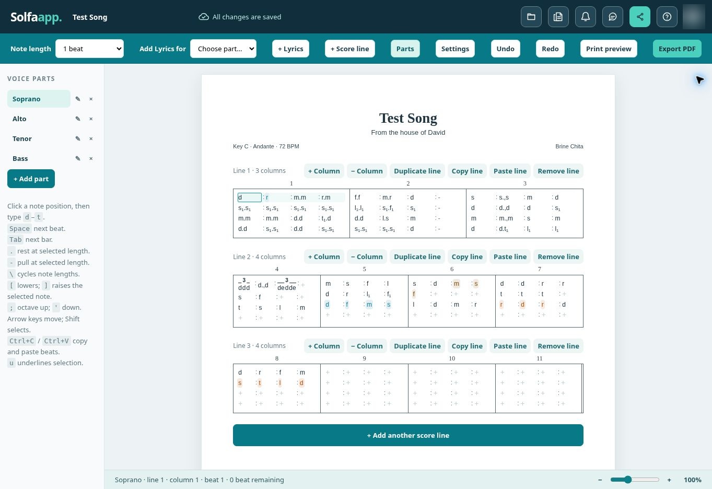
Task: Select the Soprano voice part
Action: pos(39,99)
